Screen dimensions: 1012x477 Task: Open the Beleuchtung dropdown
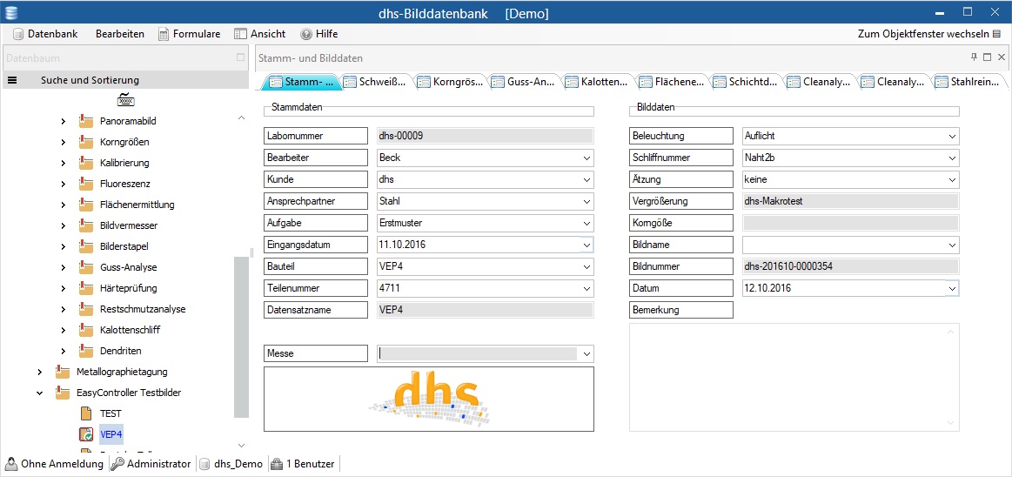(x=951, y=137)
